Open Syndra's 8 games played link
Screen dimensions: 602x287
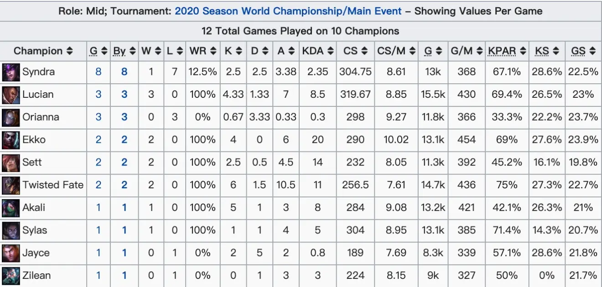tap(99, 72)
